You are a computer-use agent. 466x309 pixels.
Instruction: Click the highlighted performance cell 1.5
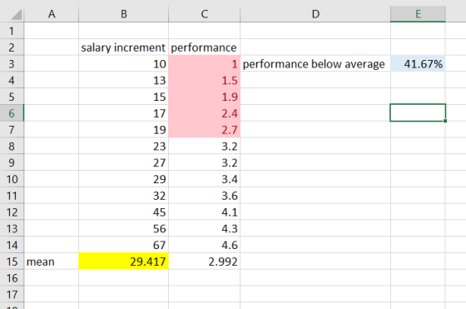204,80
